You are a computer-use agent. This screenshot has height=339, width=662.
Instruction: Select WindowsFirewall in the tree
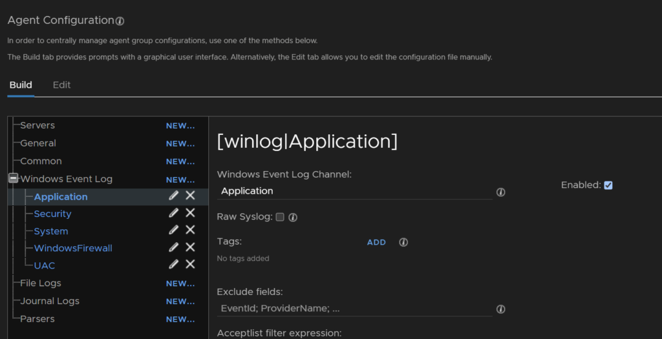point(73,248)
